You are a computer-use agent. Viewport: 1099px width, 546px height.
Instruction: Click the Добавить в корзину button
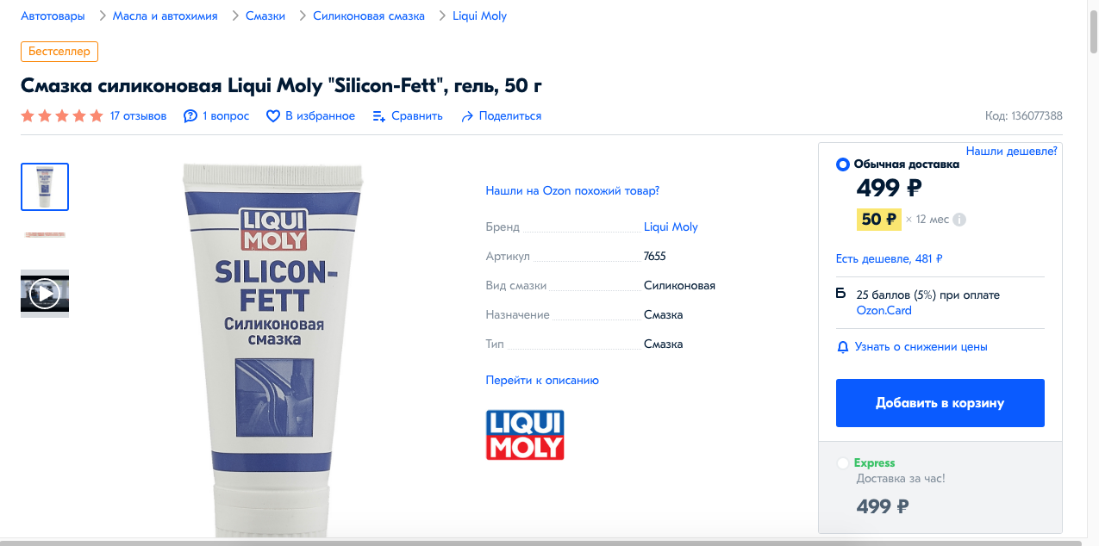coord(940,403)
